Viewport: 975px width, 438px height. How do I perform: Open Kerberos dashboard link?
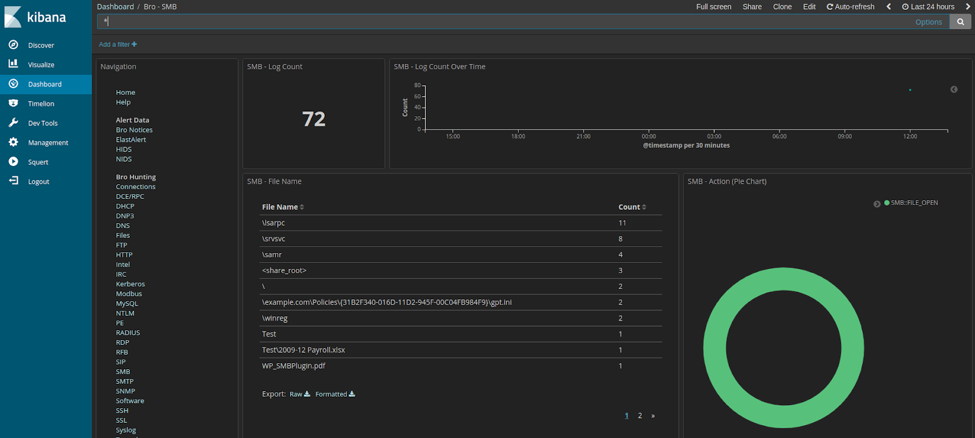130,284
